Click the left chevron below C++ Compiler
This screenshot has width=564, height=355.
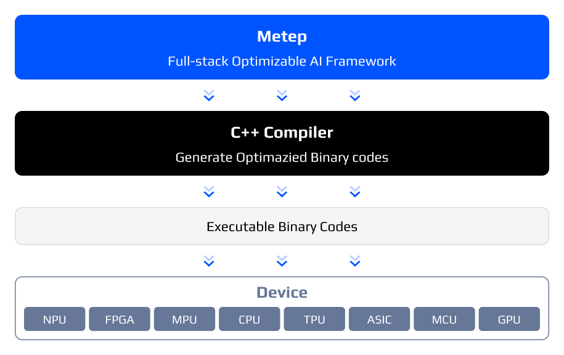[x=209, y=192]
